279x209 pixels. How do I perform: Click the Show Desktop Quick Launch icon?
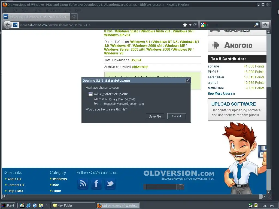(22, 206)
